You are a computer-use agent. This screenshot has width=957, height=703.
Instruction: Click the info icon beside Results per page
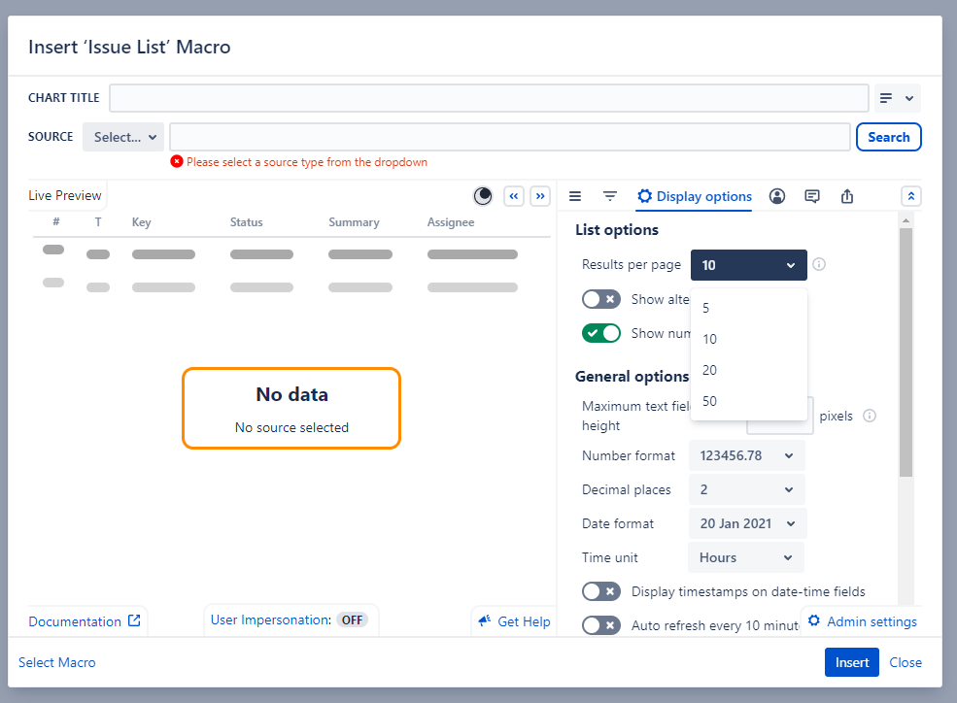[x=819, y=264]
